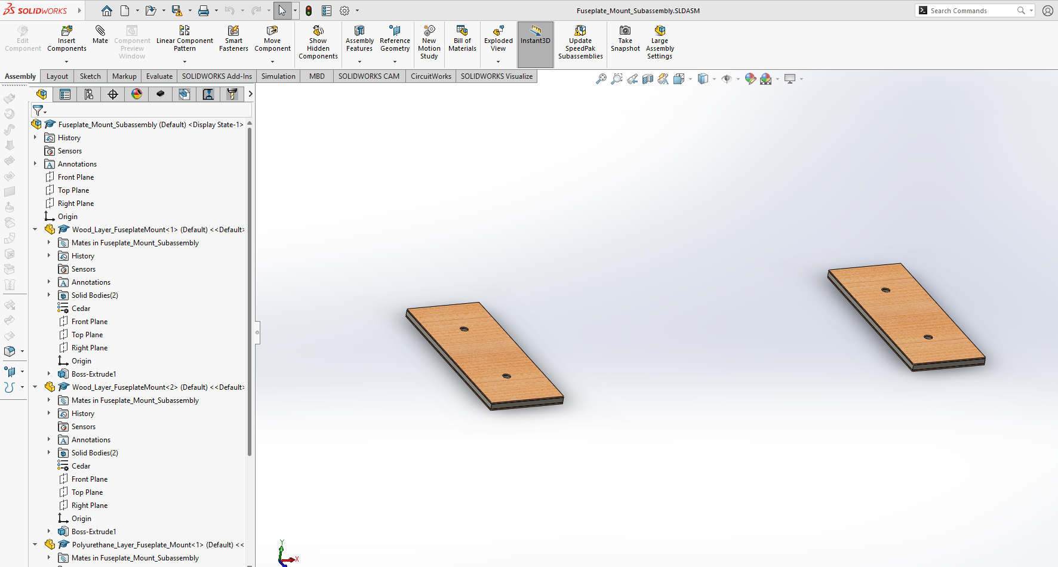Create an Exploded View
The image size is (1058, 567).
pyautogui.click(x=499, y=39)
